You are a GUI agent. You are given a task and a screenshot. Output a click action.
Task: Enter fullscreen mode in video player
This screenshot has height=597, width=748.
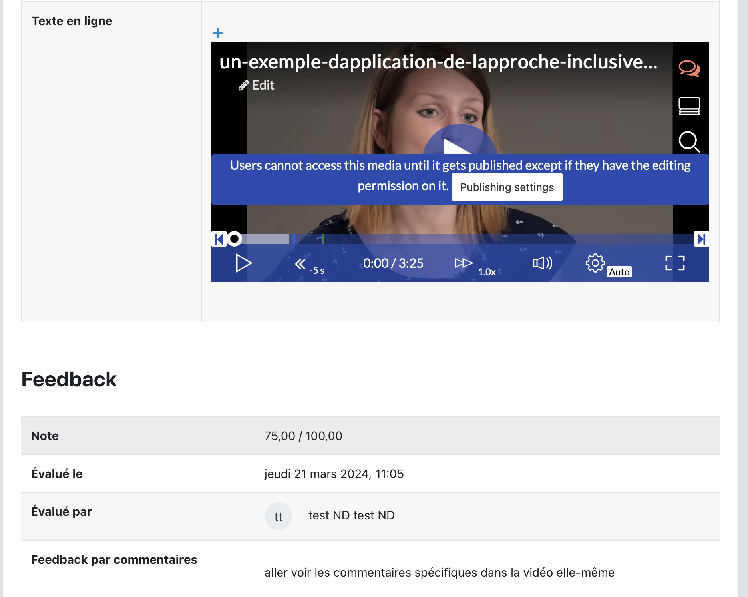click(x=675, y=263)
